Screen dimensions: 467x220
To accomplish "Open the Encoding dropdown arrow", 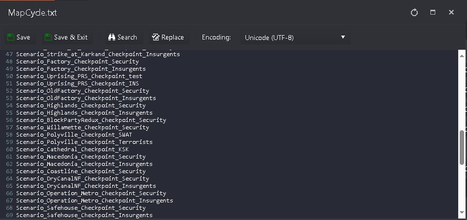I will (343, 37).
